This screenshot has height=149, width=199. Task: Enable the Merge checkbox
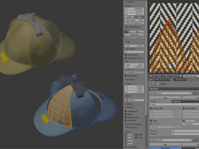coord(151,121)
